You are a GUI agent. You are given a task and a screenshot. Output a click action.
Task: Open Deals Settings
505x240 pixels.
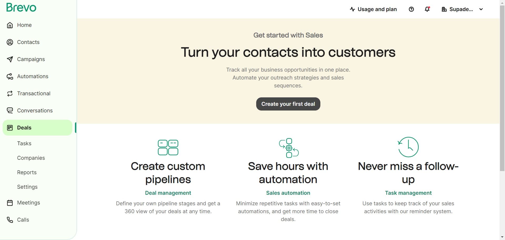[27, 187]
